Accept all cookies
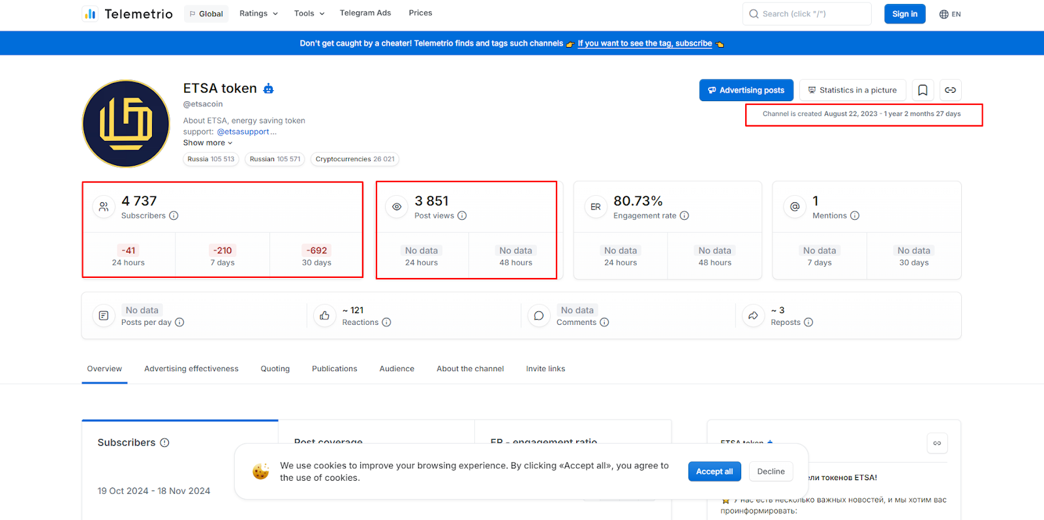The image size is (1044, 520). (714, 472)
